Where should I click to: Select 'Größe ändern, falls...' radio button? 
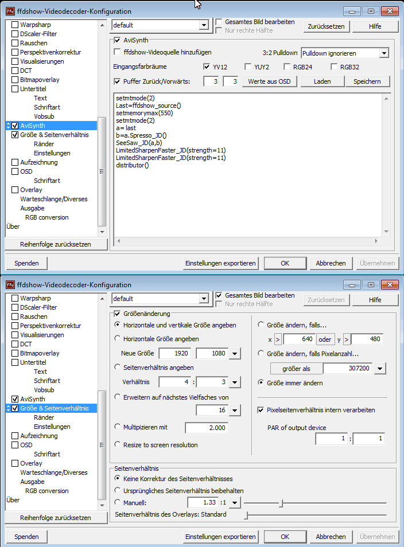click(261, 325)
